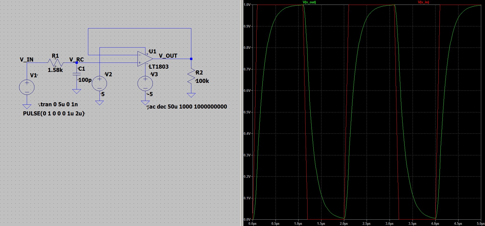Click the 2.5µs time axis label
Viewport: 485px width, 226px height.
coord(367,224)
